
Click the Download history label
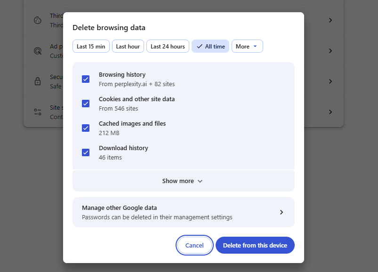point(123,148)
